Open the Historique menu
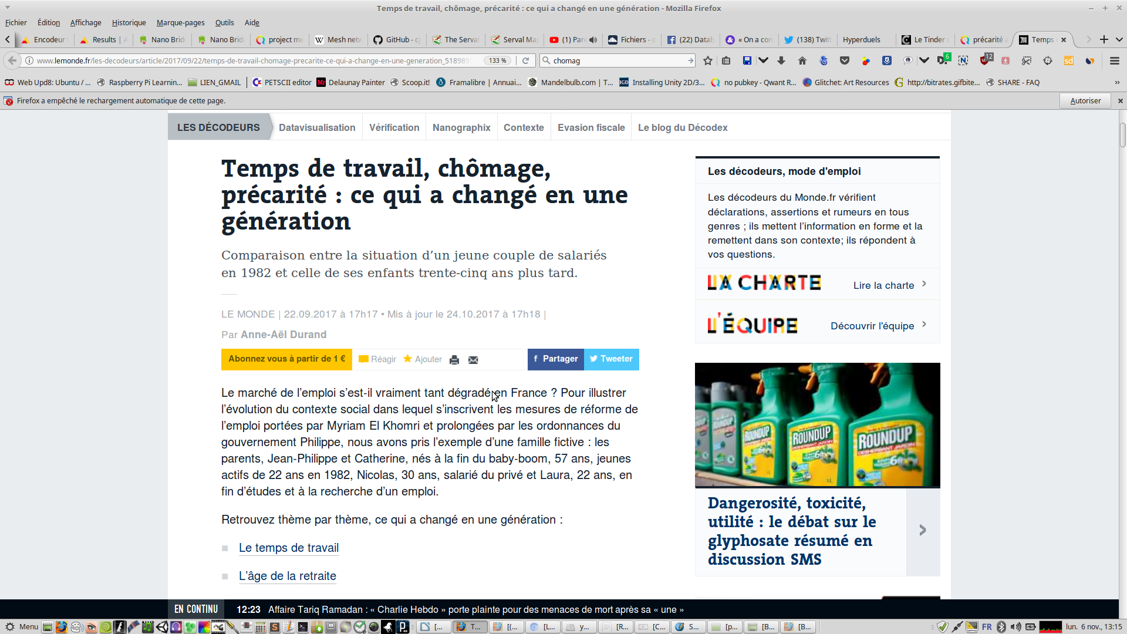The image size is (1127, 634). point(129,22)
